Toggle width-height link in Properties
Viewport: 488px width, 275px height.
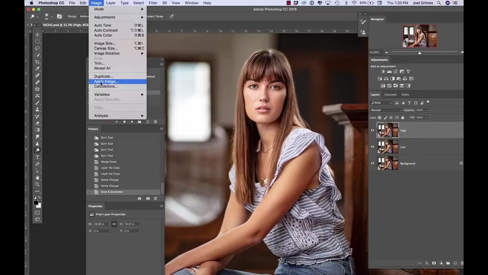114,224
